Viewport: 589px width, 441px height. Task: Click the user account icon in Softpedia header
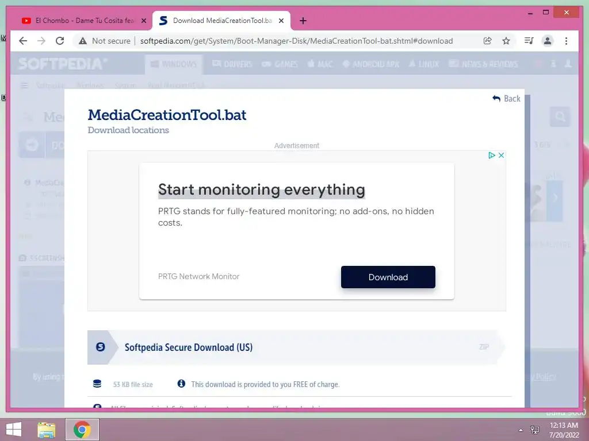click(568, 64)
